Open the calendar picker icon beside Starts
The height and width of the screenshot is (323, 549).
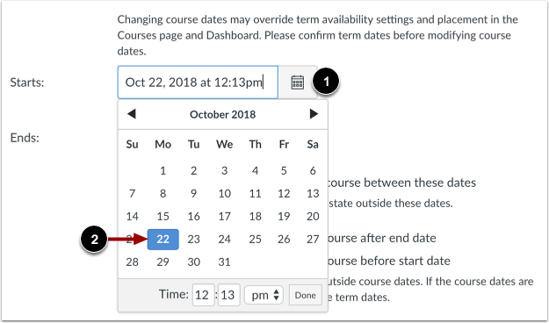pyautogui.click(x=298, y=83)
